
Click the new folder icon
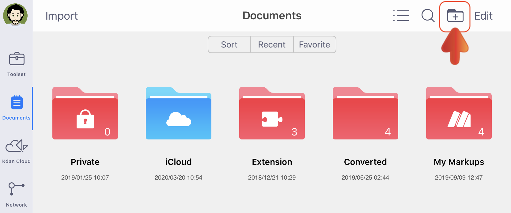click(455, 16)
